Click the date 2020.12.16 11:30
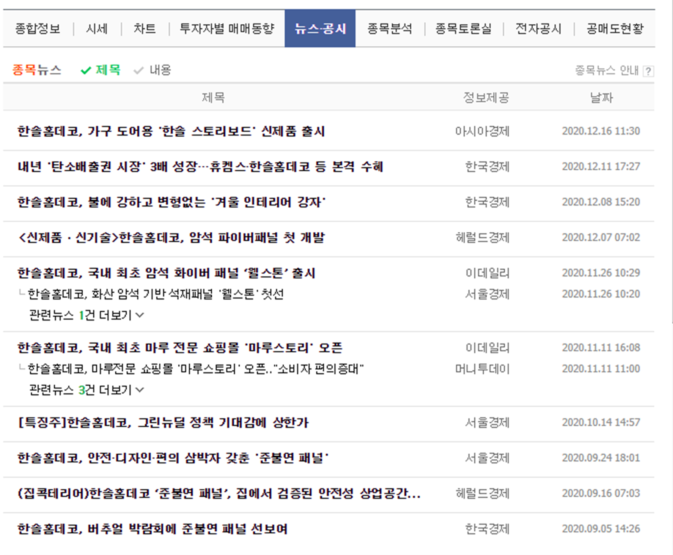The height and width of the screenshot is (555, 673). click(x=601, y=131)
